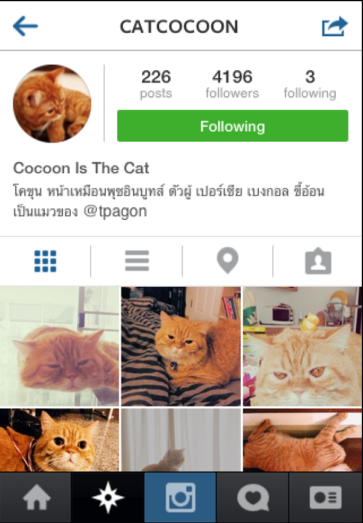Open the @tpagon mention link
Viewport: 363px width, 523px height.
click(x=115, y=212)
